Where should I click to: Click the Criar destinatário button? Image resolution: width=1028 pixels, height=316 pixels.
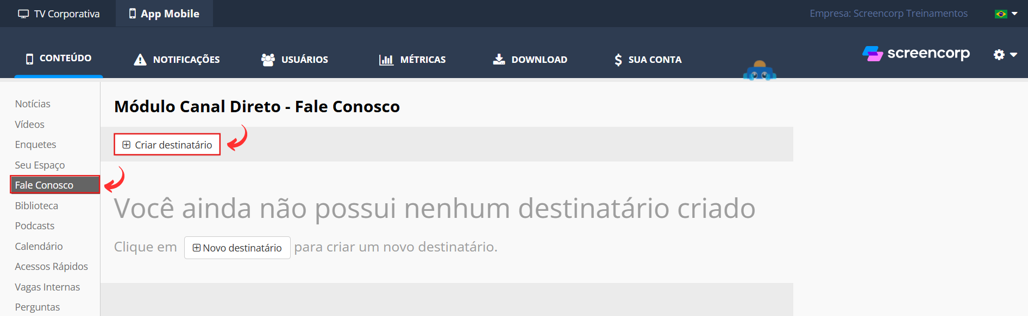(167, 145)
